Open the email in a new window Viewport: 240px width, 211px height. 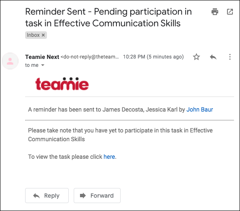(230, 12)
